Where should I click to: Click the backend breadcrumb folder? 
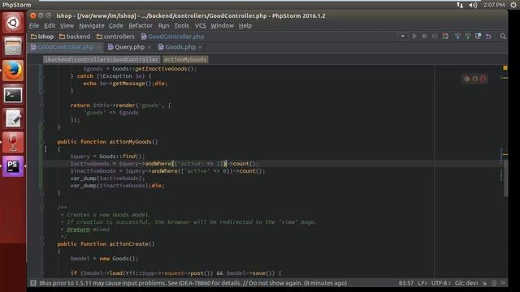[x=75, y=36]
